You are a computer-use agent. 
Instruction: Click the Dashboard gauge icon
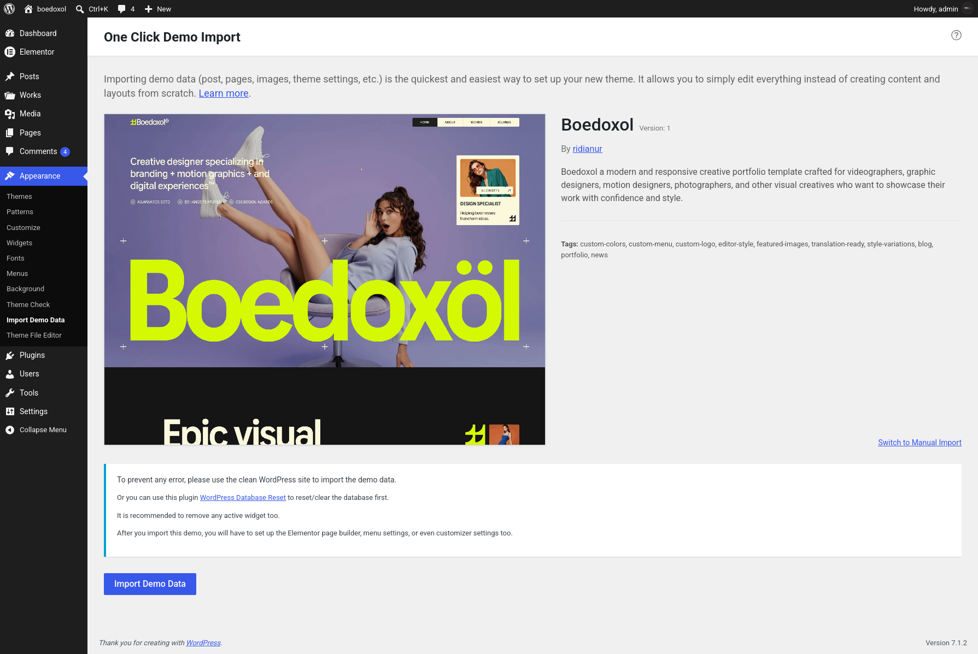pos(10,33)
